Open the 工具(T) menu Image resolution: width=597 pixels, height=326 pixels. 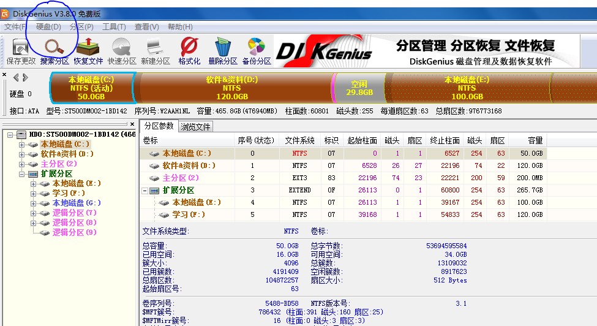coord(114,27)
